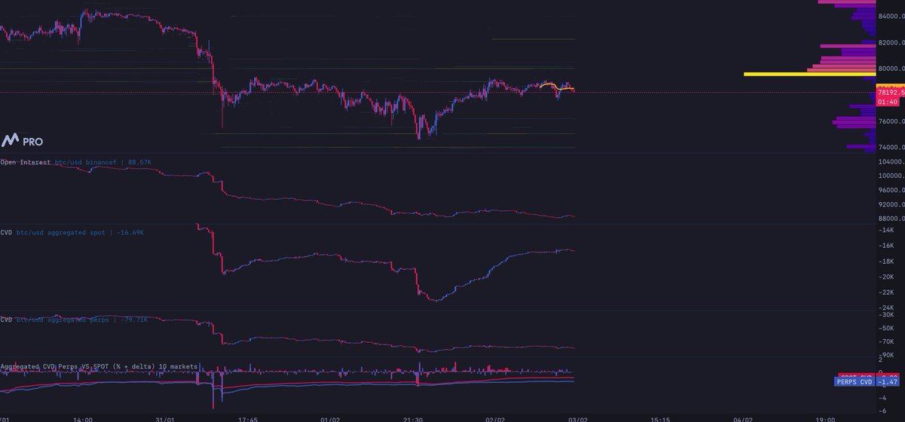Screen dimensions: 905x422
Task: Click the 78192.5 current price label
Action: [x=891, y=93]
